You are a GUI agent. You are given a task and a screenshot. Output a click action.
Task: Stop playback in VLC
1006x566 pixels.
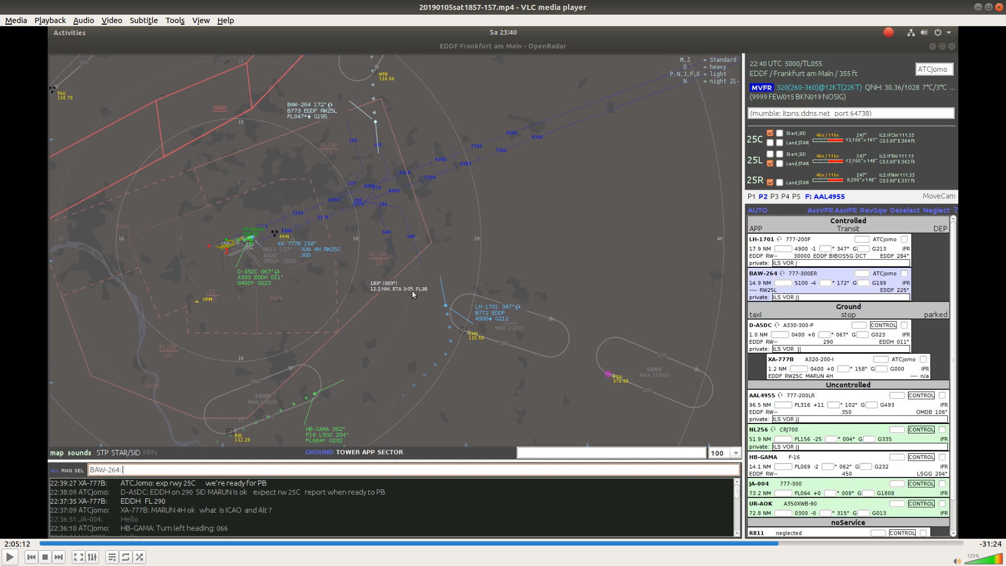45,557
